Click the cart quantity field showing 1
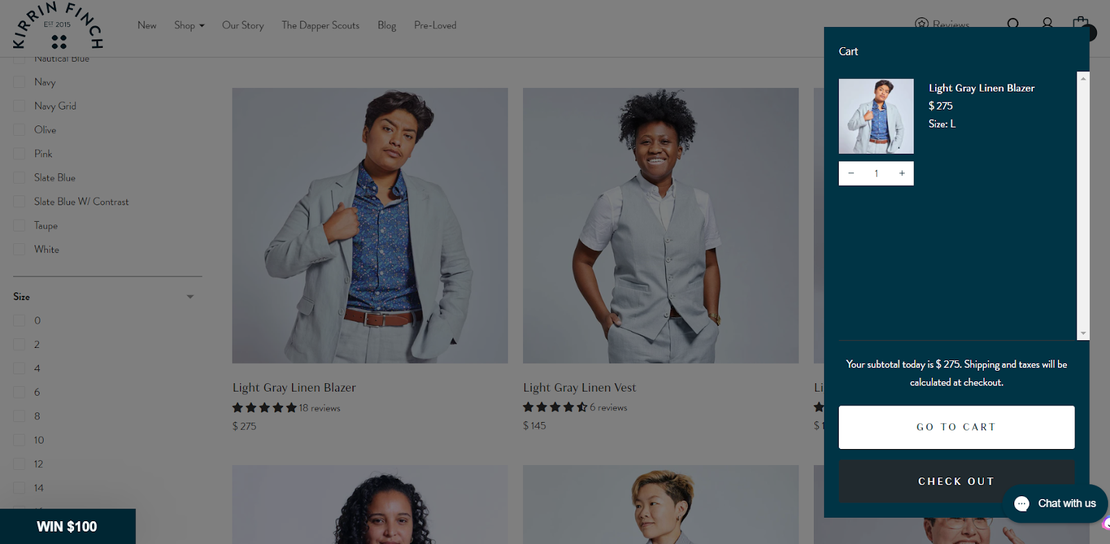The height and width of the screenshot is (544, 1110). coord(876,173)
